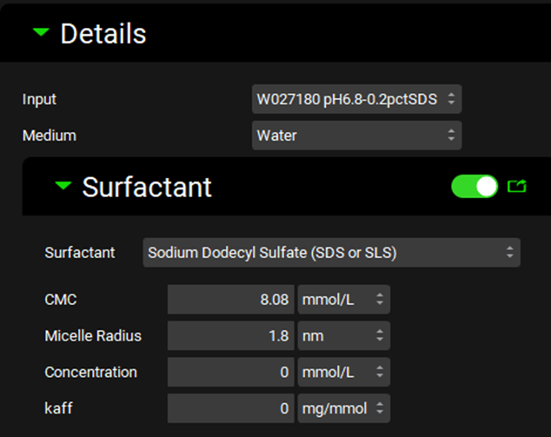This screenshot has height=437, width=551.
Task: Click the Surfactant section heading
Action: (147, 187)
